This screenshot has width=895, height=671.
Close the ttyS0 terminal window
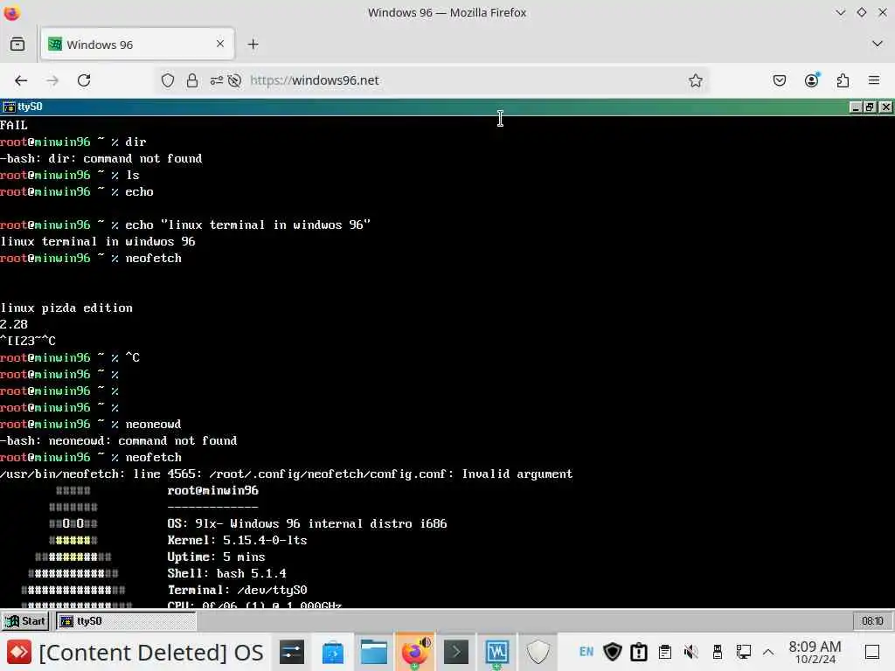coord(885,107)
